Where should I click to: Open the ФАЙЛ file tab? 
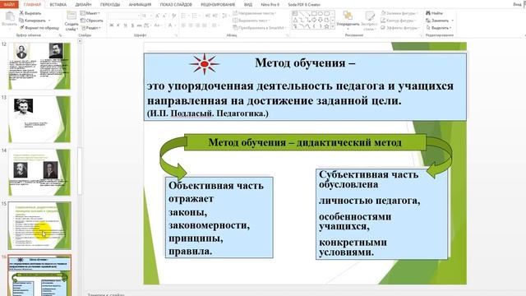[9, 4]
